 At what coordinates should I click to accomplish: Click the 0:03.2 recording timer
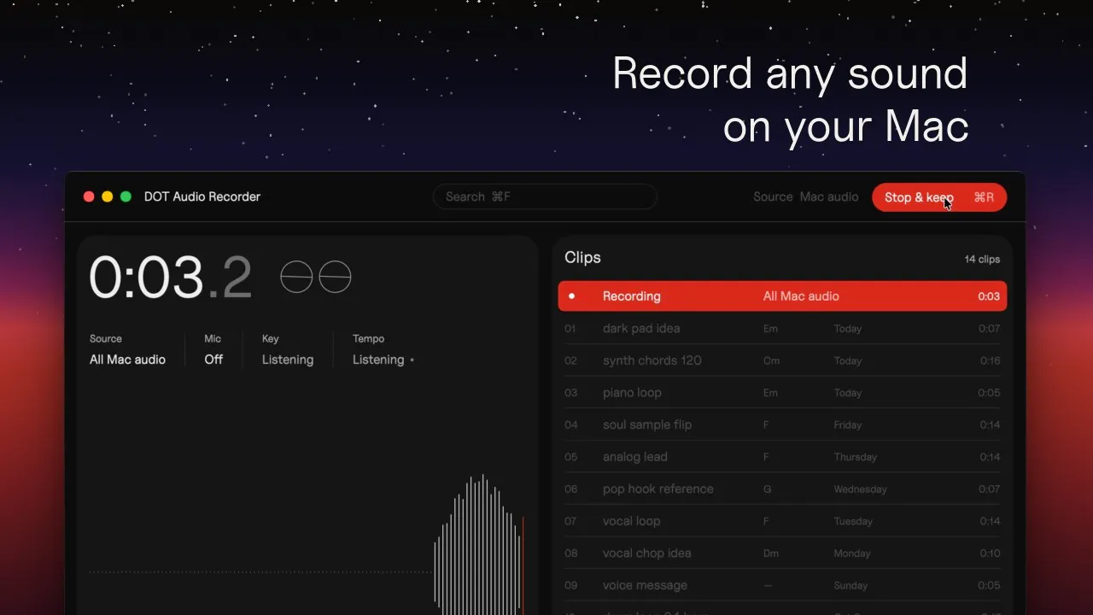171,278
